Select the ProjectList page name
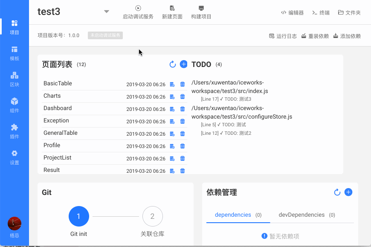 click(x=57, y=157)
